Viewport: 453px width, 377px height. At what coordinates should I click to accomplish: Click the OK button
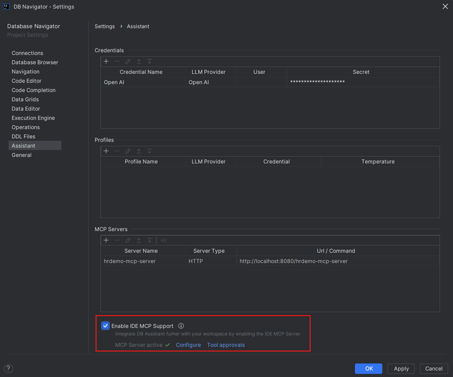tap(369, 368)
